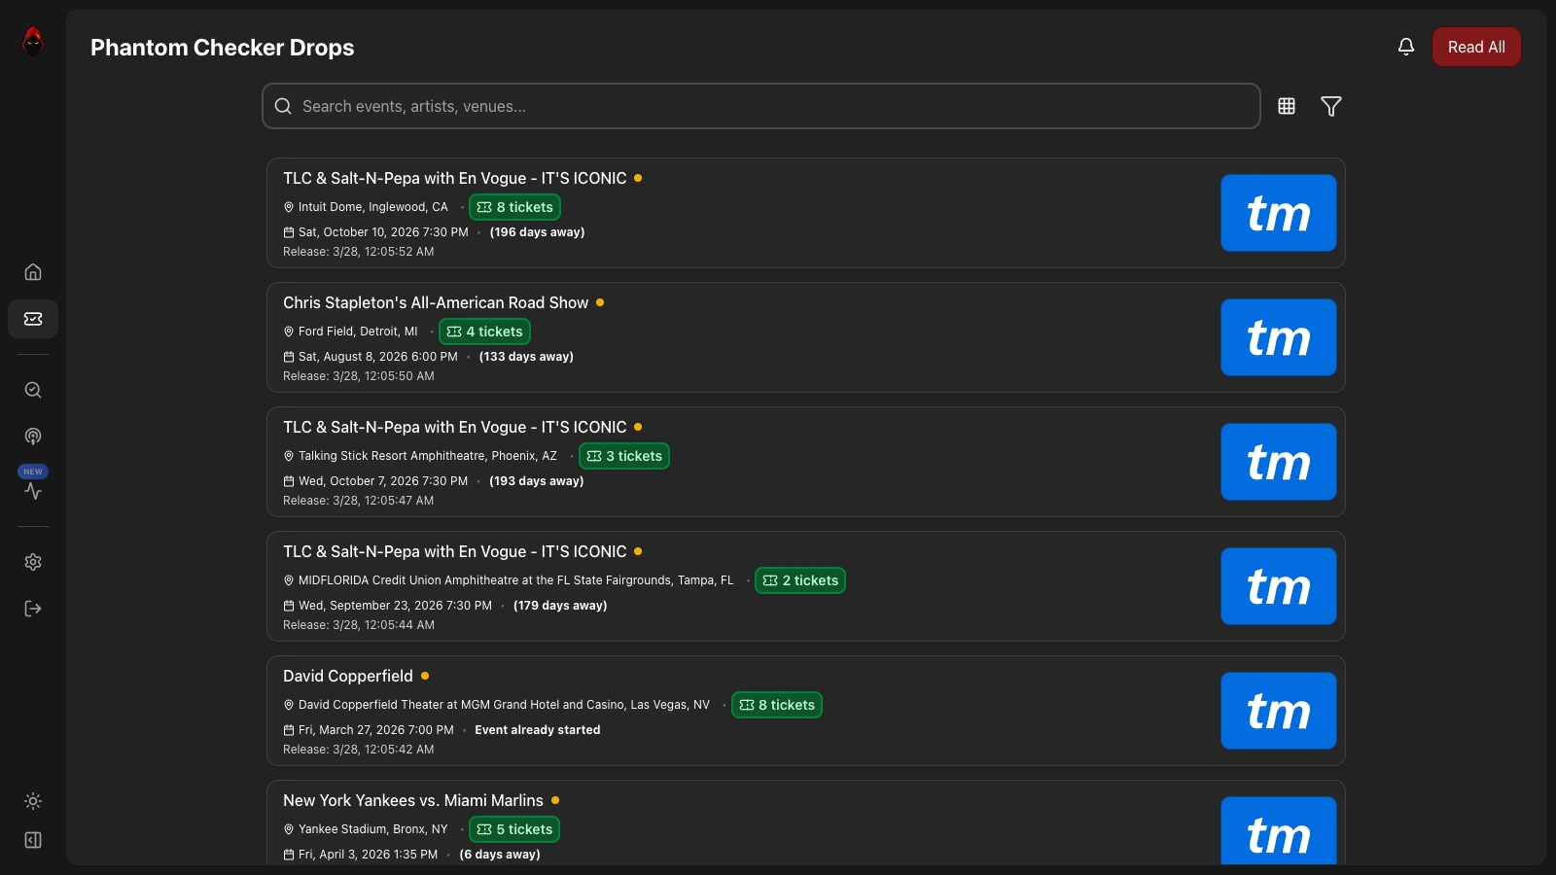
Task: Open Ticketmaster logo for Yankees event
Action: [x=1279, y=831]
